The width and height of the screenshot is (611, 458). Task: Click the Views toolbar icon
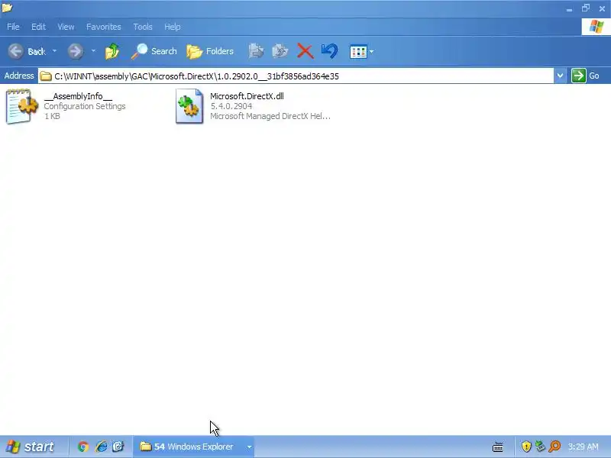358,51
